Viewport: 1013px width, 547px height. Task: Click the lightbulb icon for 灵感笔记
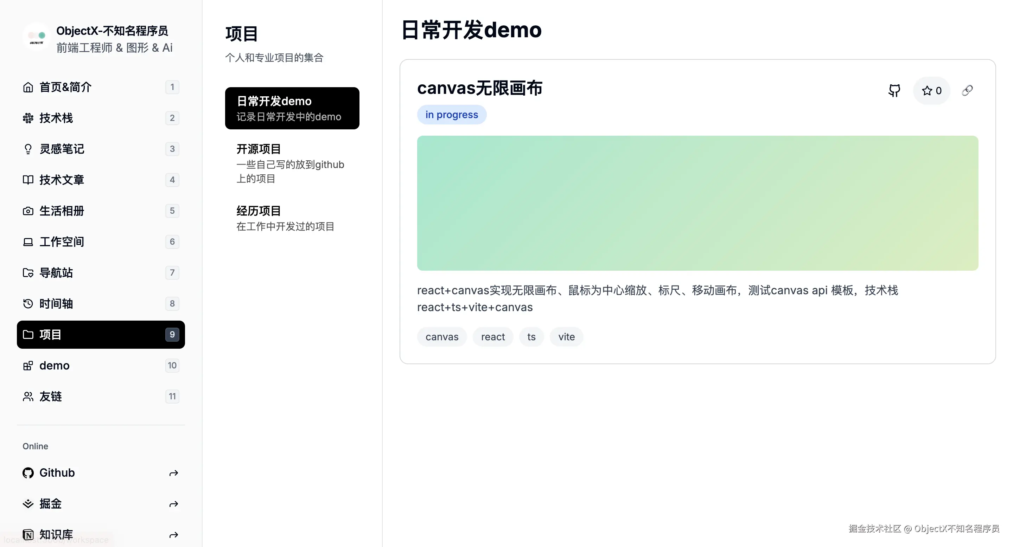(x=28, y=149)
